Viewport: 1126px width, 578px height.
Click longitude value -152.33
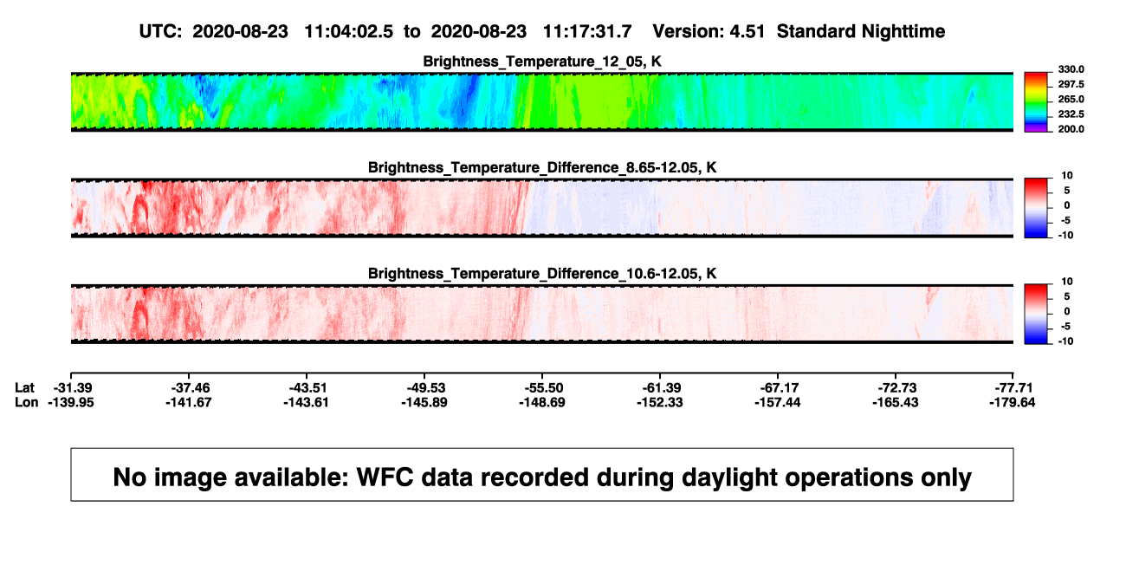660,402
